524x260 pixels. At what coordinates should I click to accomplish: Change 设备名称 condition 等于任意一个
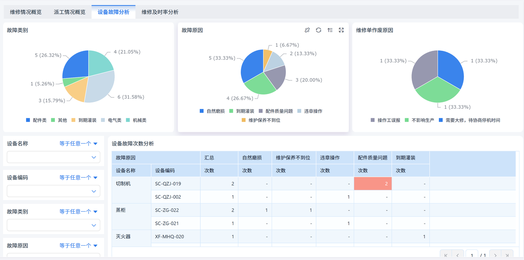click(x=79, y=144)
